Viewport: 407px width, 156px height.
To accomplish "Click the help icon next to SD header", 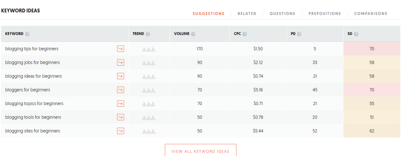I will pyautogui.click(x=356, y=34).
